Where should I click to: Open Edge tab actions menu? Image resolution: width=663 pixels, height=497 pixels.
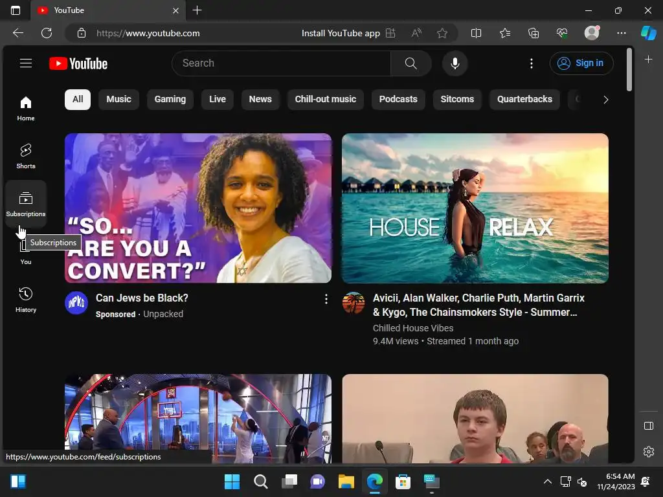(x=16, y=10)
